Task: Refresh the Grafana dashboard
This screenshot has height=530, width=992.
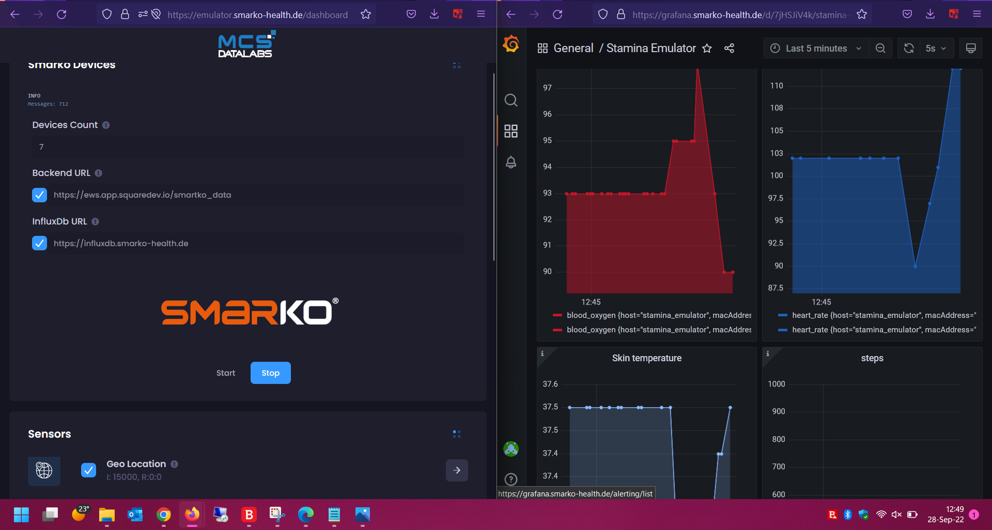Action: click(x=909, y=49)
